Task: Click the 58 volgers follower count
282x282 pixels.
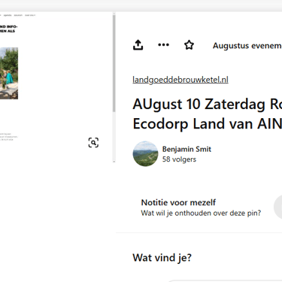Action: coord(179,159)
